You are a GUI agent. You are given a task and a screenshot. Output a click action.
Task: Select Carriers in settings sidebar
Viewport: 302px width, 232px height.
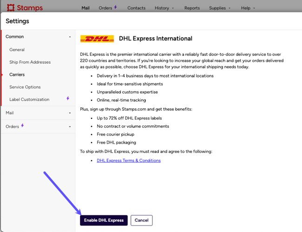click(x=17, y=74)
